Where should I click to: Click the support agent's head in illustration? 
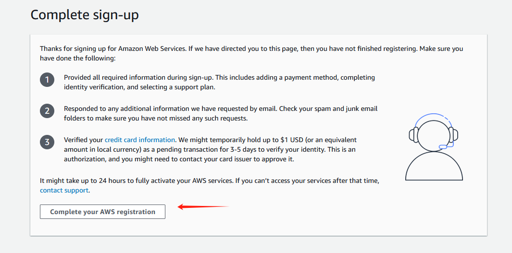(434, 135)
